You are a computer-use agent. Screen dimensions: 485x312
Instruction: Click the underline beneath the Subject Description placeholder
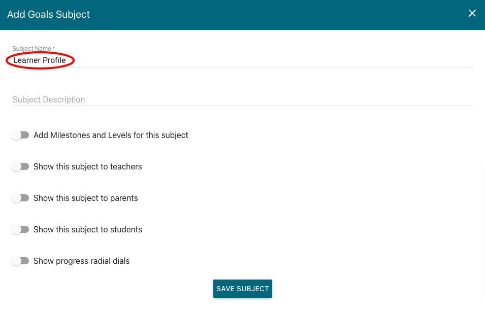[x=243, y=106]
